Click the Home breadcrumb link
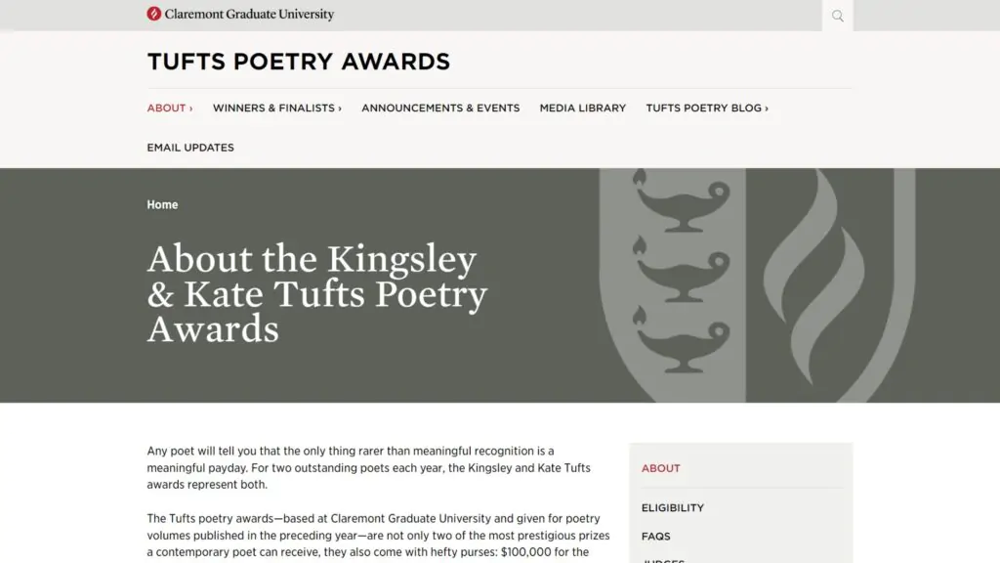Screen dimensions: 1000x563 [x=162, y=205]
